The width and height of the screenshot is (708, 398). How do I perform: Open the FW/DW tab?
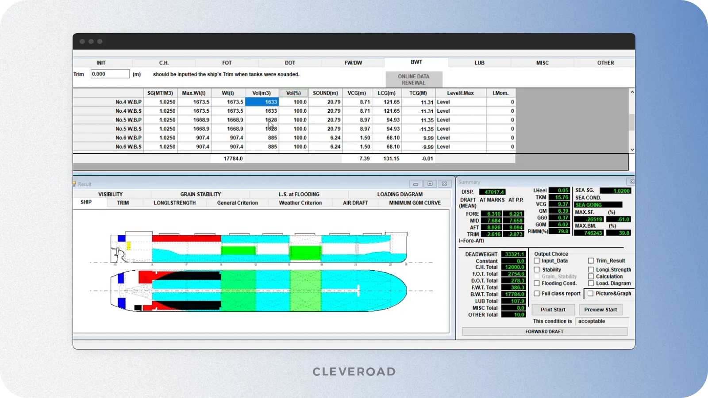353,63
